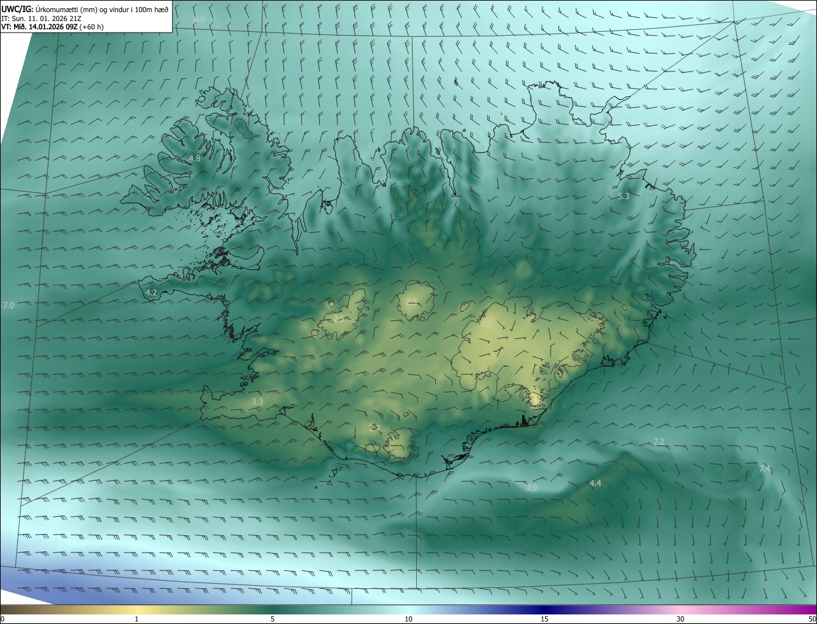Click the color bar tick label 0
Image resolution: width=817 pixels, height=624 pixels.
[x=3, y=620]
